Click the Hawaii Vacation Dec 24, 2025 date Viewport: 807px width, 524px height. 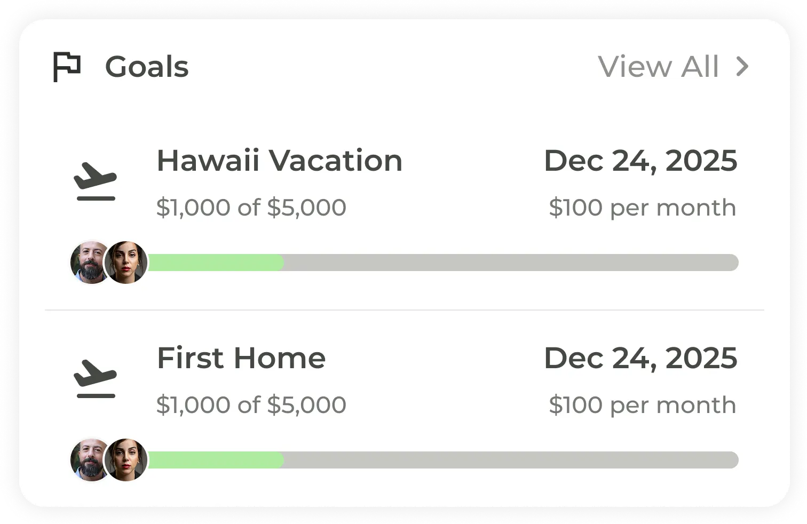(640, 161)
